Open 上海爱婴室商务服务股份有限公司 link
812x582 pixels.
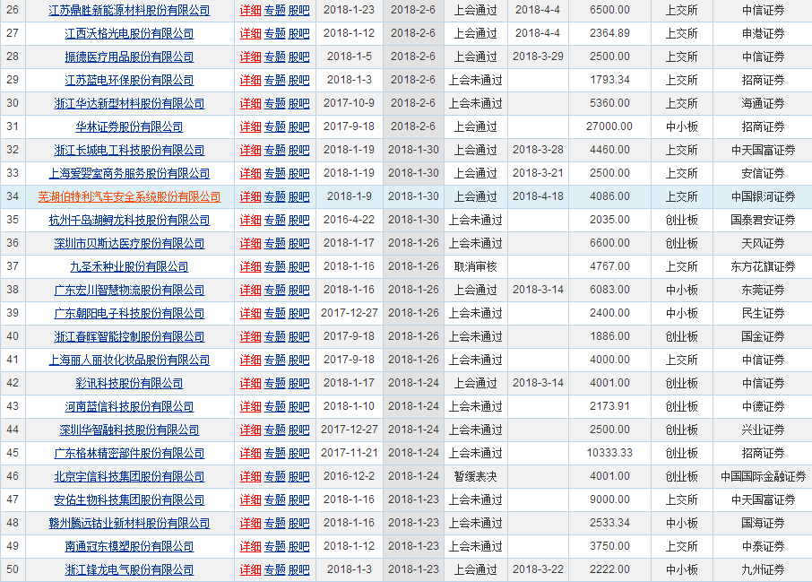tap(129, 174)
